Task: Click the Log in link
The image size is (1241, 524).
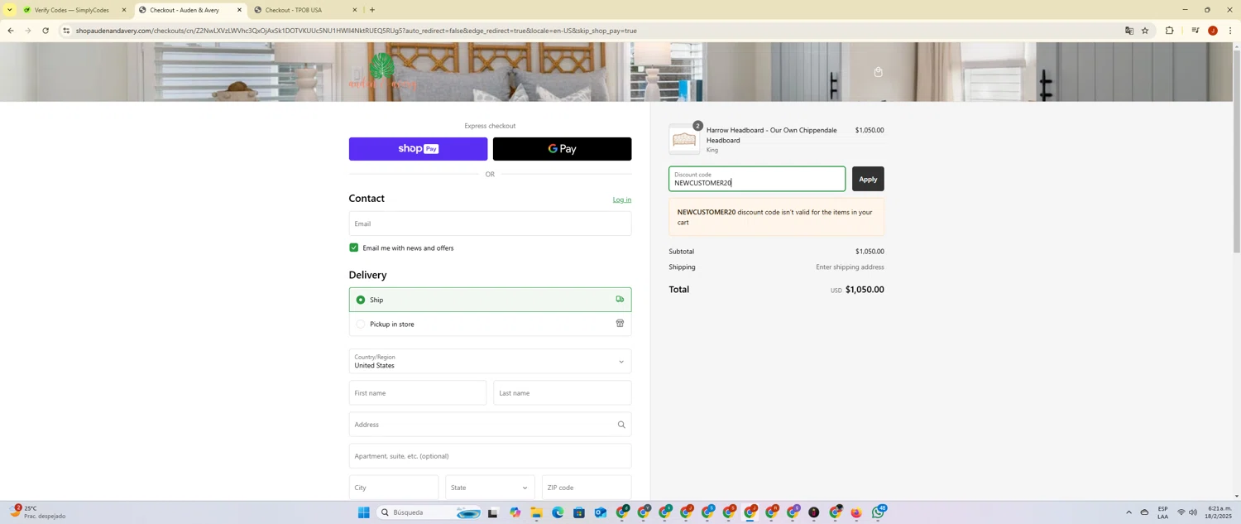Action: click(621, 200)
